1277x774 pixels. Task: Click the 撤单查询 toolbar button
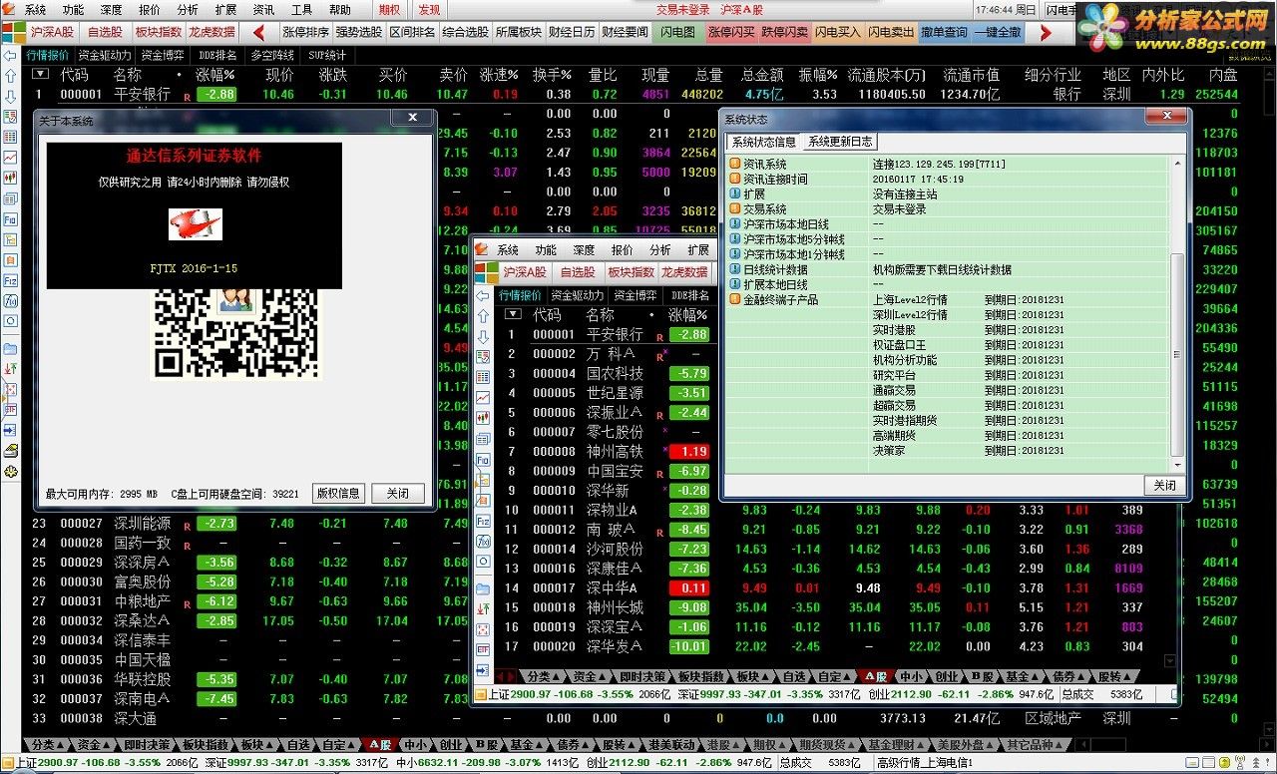tap(944, 32)
